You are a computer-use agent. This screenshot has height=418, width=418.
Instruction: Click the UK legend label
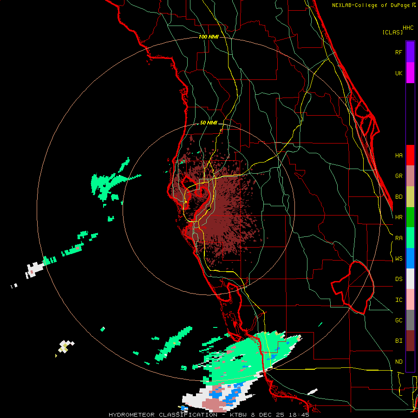click(x=399, y=73)
